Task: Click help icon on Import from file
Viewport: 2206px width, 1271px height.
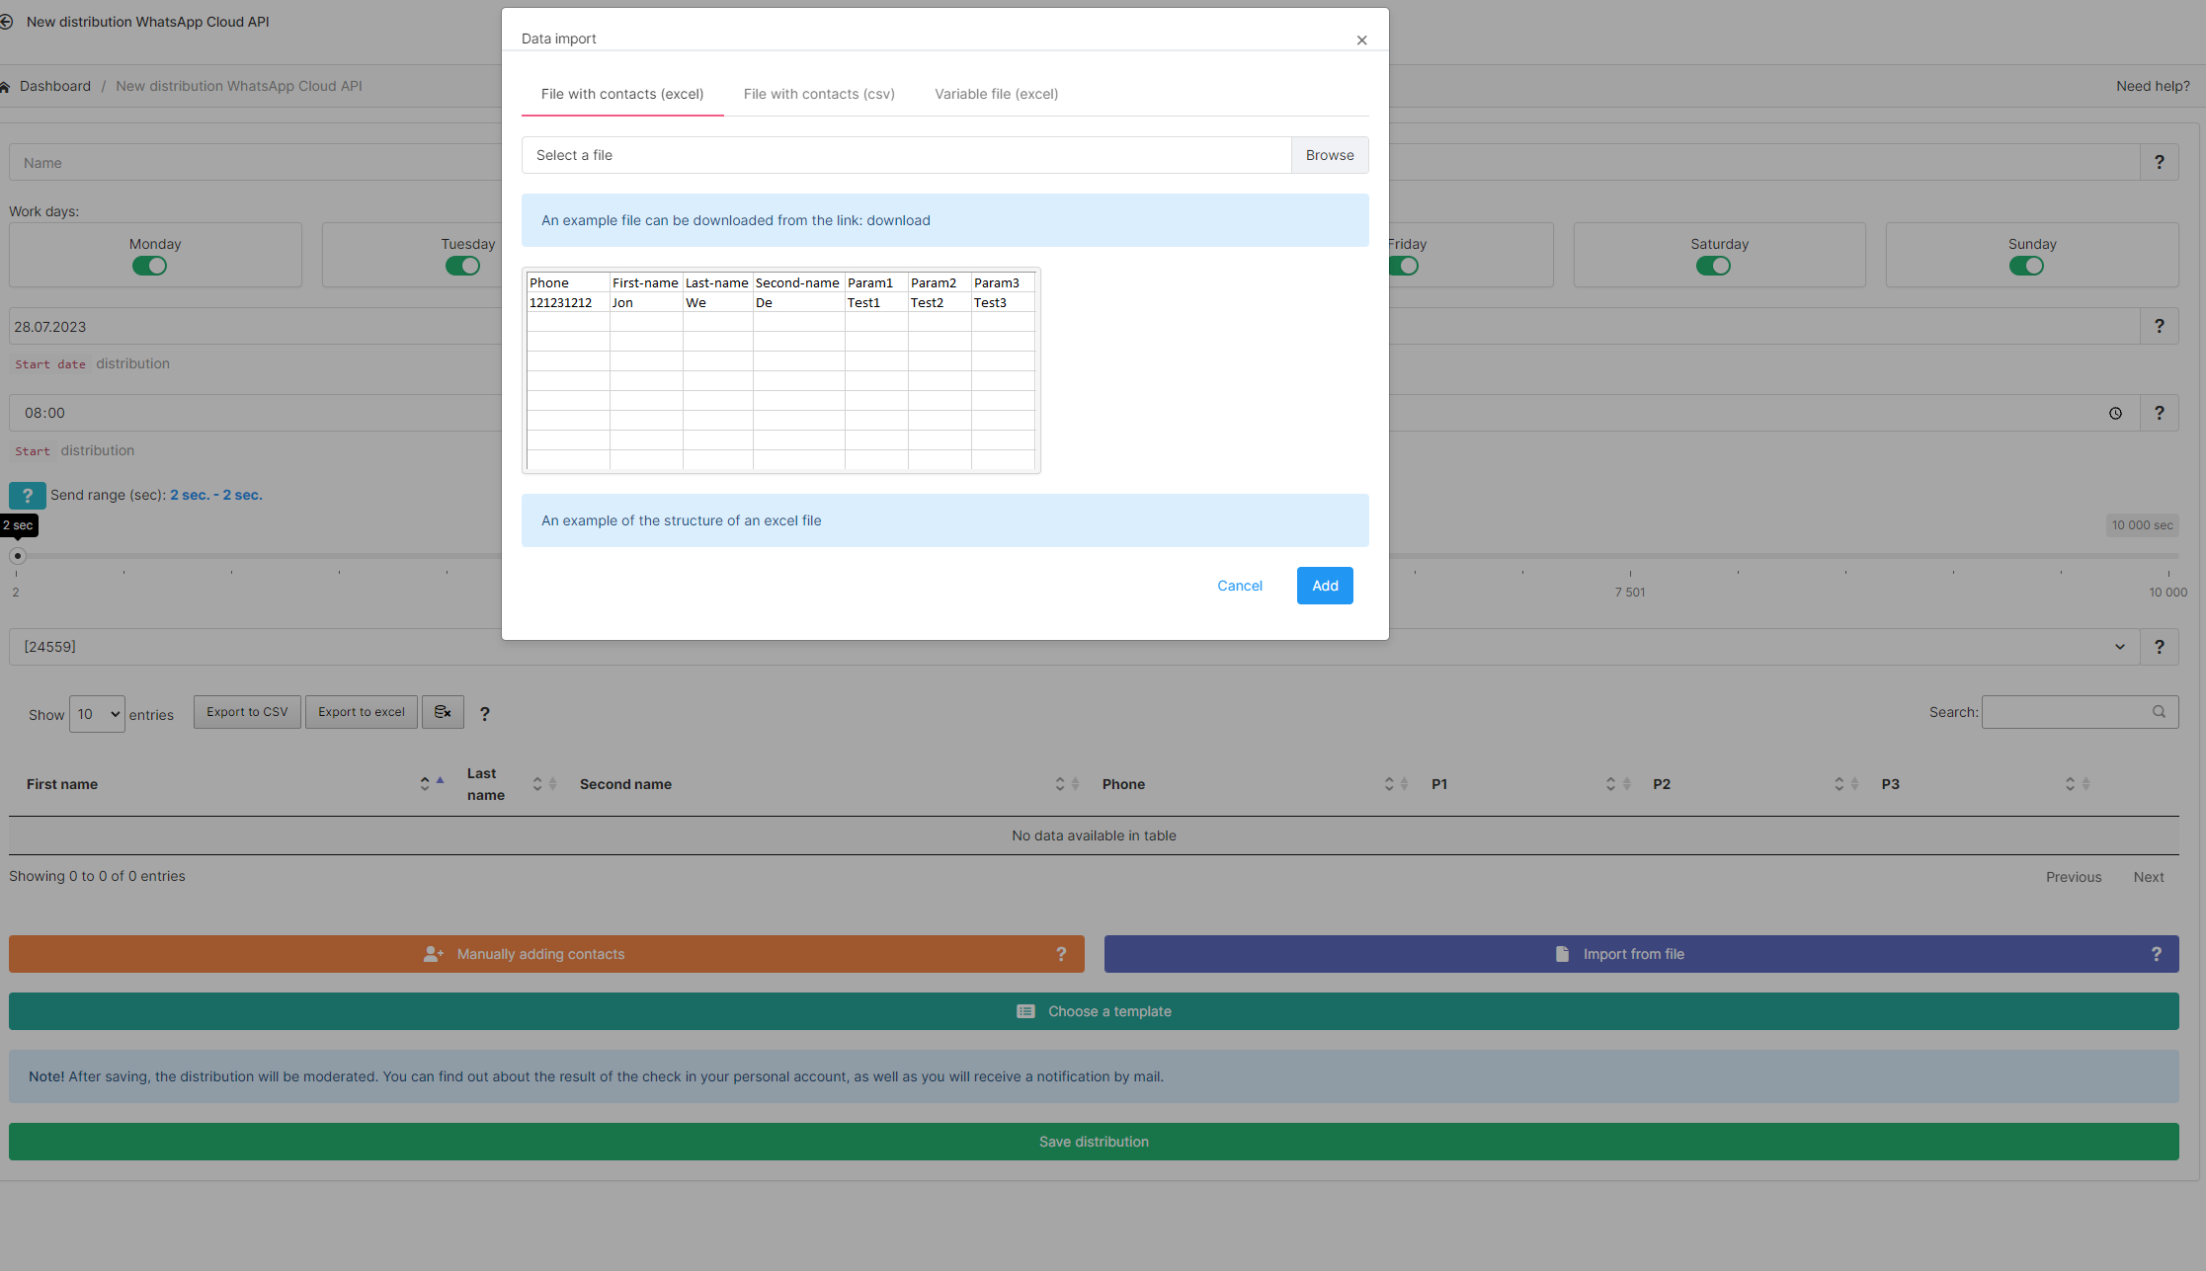Action: click(x=2157, y=954)
